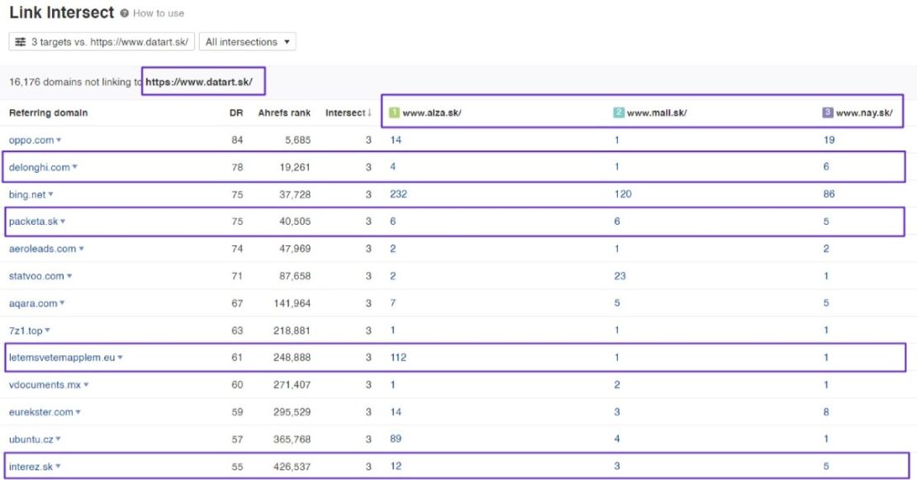Click DR value 84 in oppo.com row
Viewport: 917px width, 480px height.
coord(237,140)
